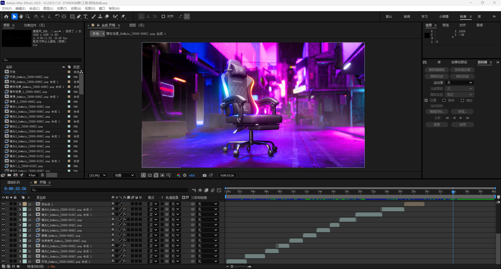Screen dimensions: 501x269
Task: Open the track matte dropdown for layer 17
Action: point(175,230)
